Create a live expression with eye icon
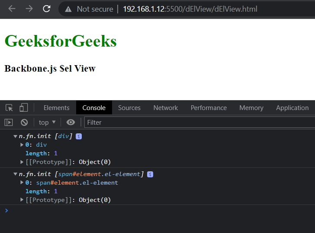The height and width of the screenshot is (233, 315). pyautogui.click(x=71, y=123)
